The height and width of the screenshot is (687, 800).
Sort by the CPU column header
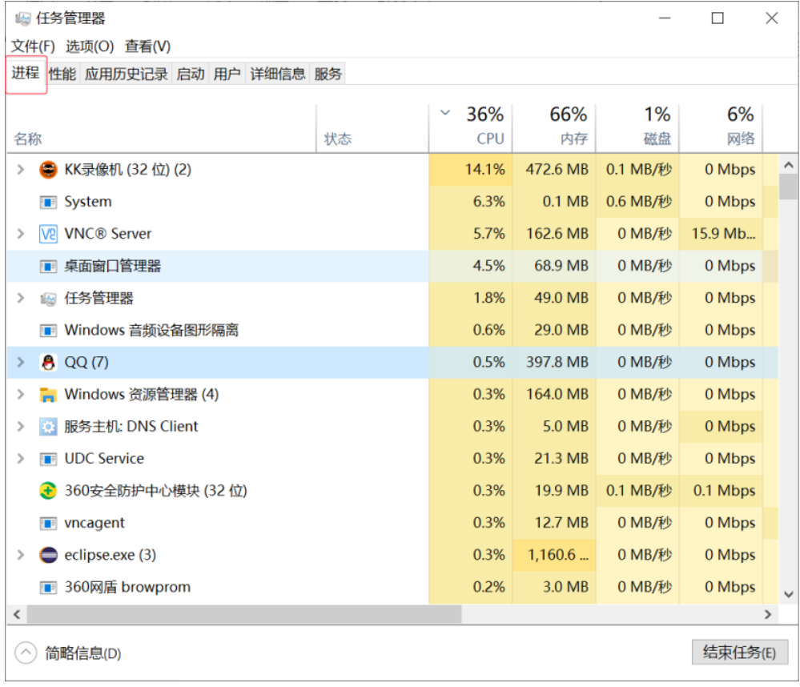[470, 127]
